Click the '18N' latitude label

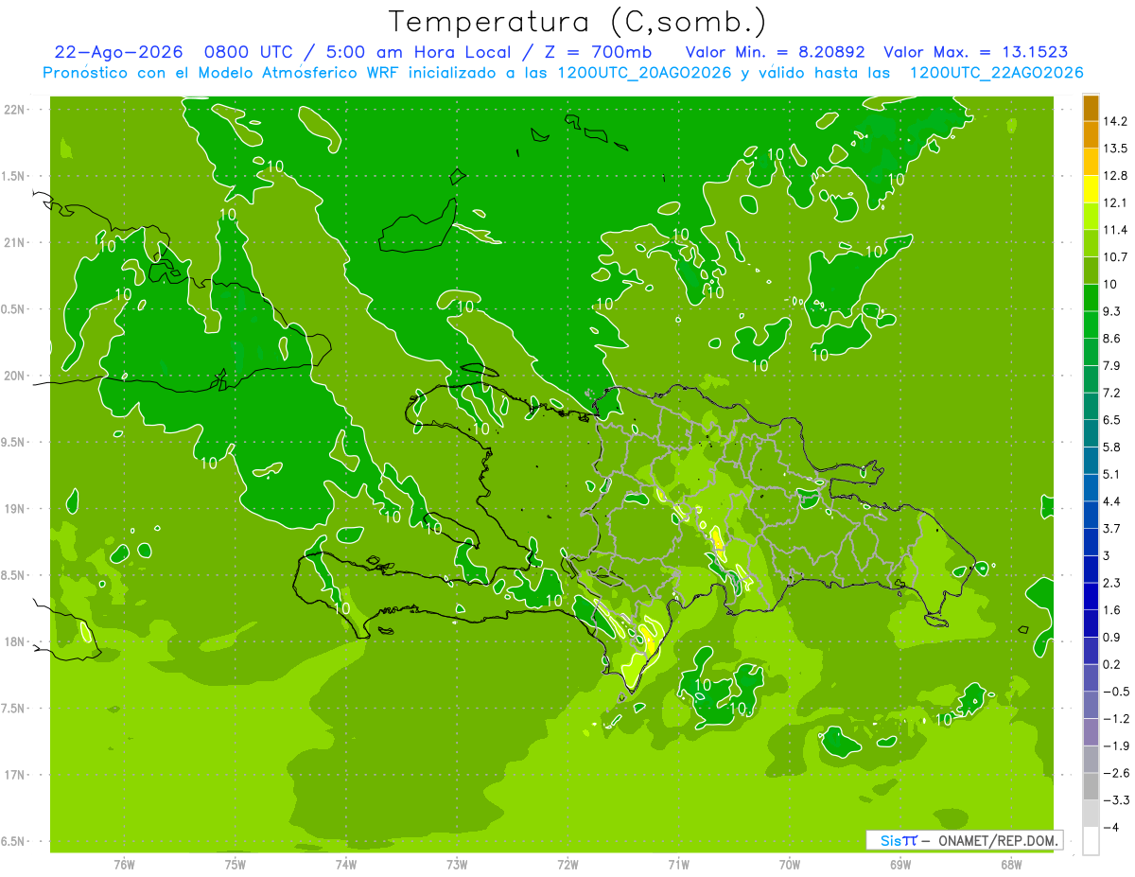click(x=16, y=641)
